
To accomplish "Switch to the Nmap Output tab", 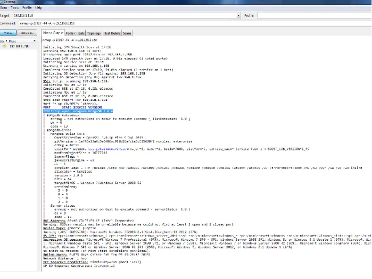I will (x=53, y=33).
